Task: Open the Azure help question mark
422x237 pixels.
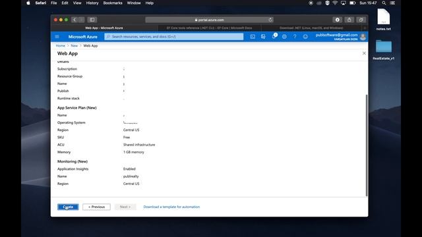Action: 295,37
